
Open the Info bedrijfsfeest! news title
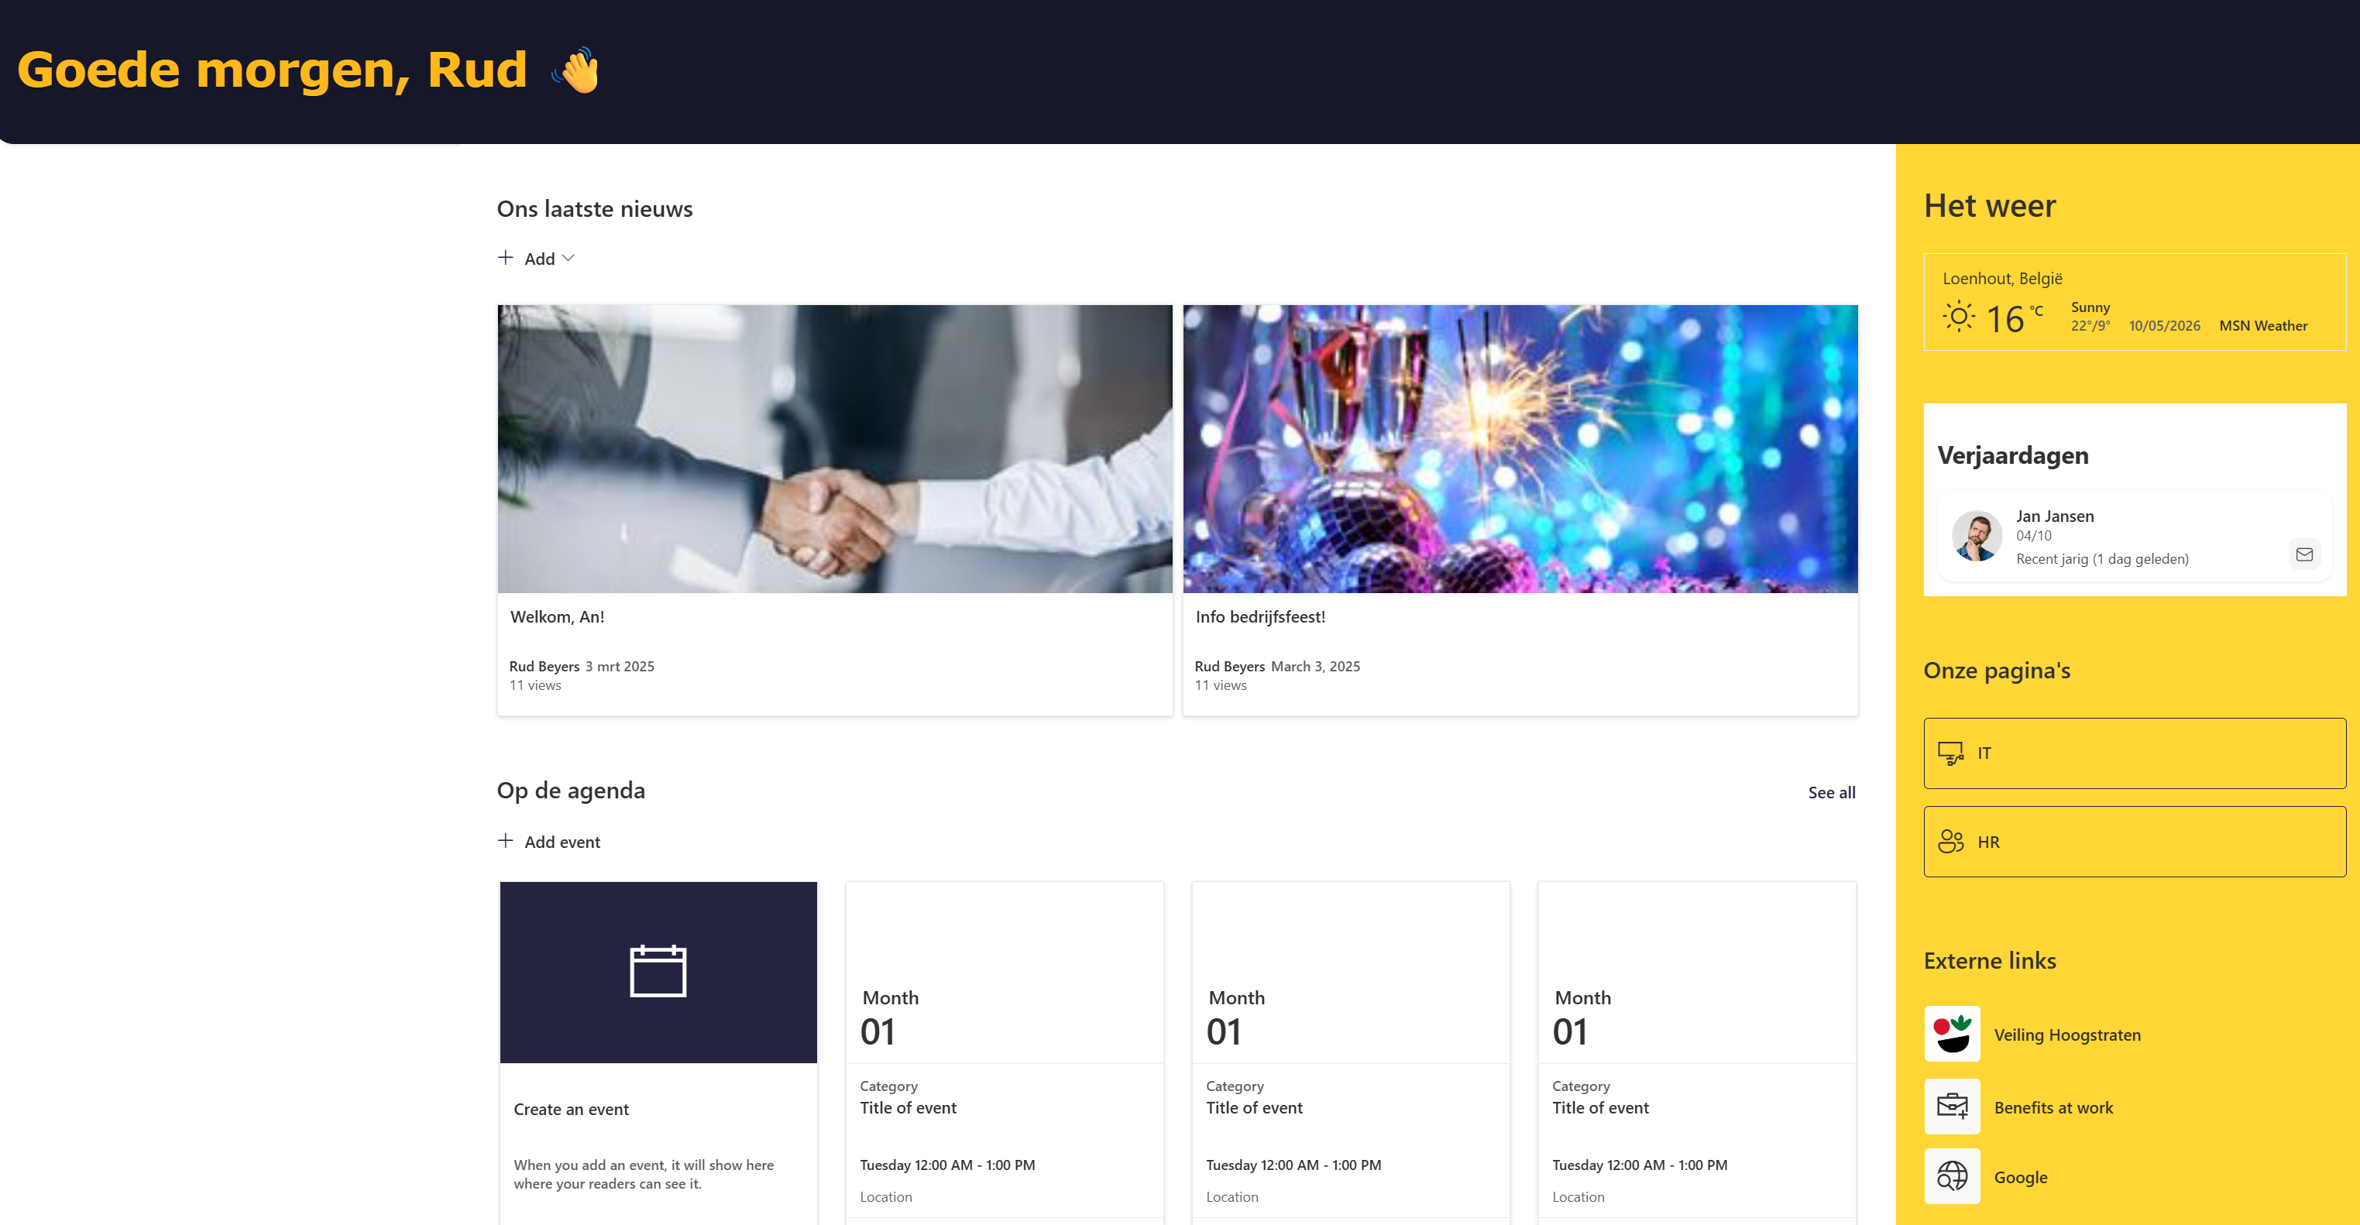1259,616
